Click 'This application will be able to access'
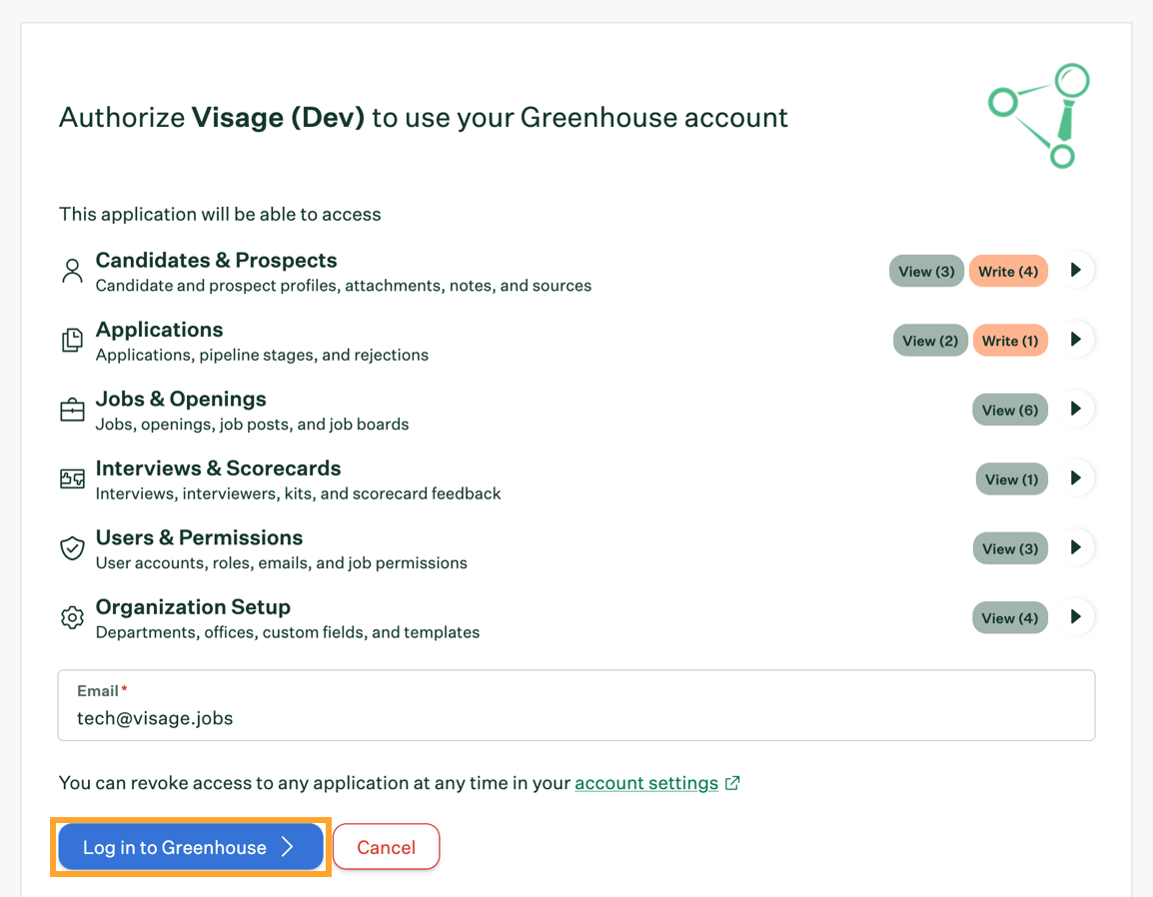 point(220,214)
